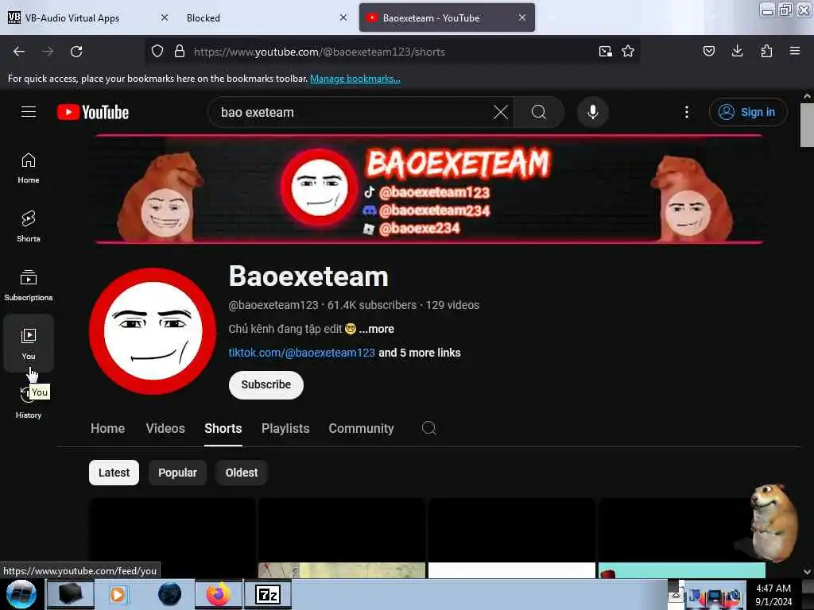Bookmark this page with the star icon

point(628,52)
